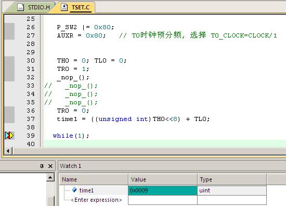Select the time1 watch variable
Image resolution: width=286 pixels, height=206 pixels.
click(86, 190)
